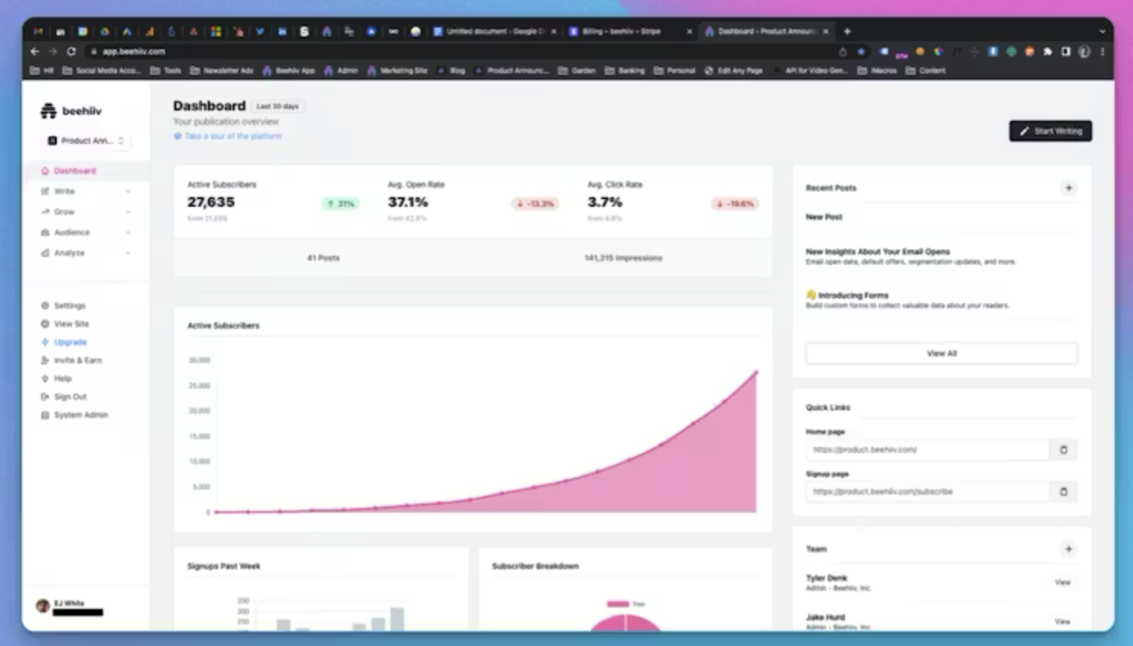Image resolution: width=1133 pixels, height=646 pixels.
Task: Add a new post with plus icon
Action: tap(1068, 188)
